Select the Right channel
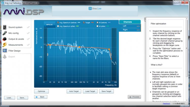Image resolution: width=190 pixels, height=107 pixels. 130,30
